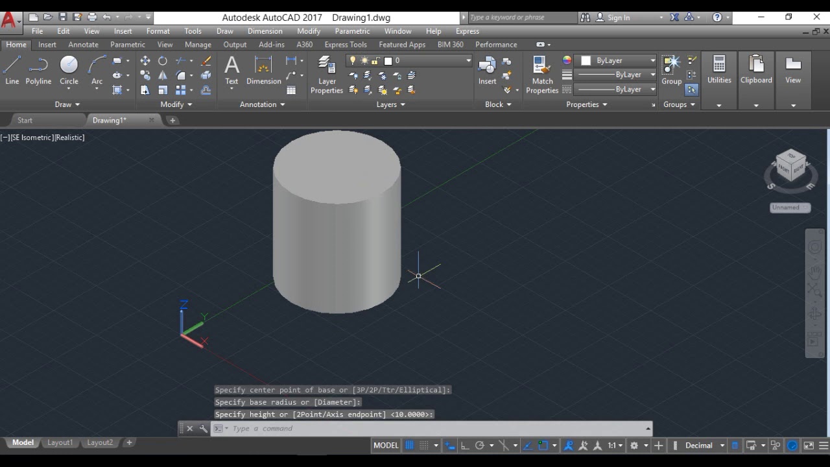Toggle group selection on/off button

692,90
